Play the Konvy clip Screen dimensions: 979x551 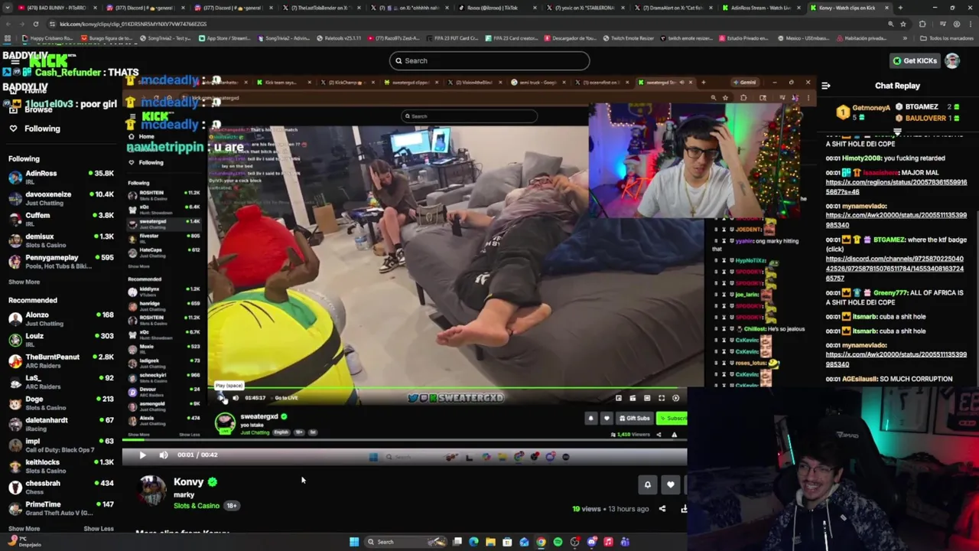[x=142, y=455]
